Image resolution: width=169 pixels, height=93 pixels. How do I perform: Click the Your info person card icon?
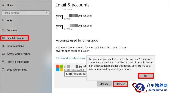(3, 30)
